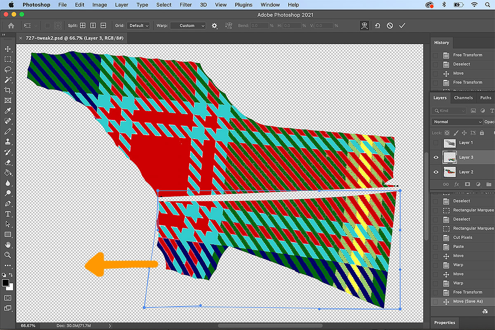The image size is (495, 330).
Task: Select the Horizontal Type tool
Action: tap(8, 214)
